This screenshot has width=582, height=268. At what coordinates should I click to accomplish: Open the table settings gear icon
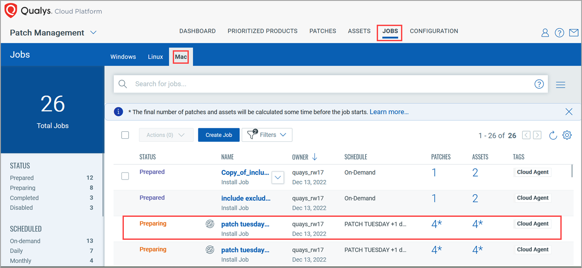pos(567,135)
